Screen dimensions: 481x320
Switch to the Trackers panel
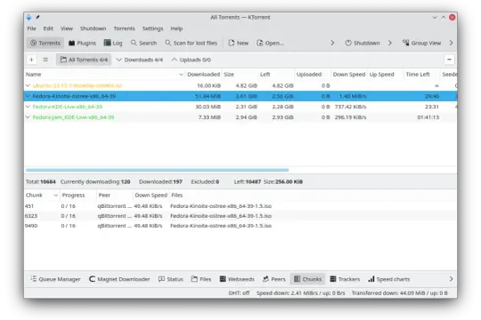345,279
